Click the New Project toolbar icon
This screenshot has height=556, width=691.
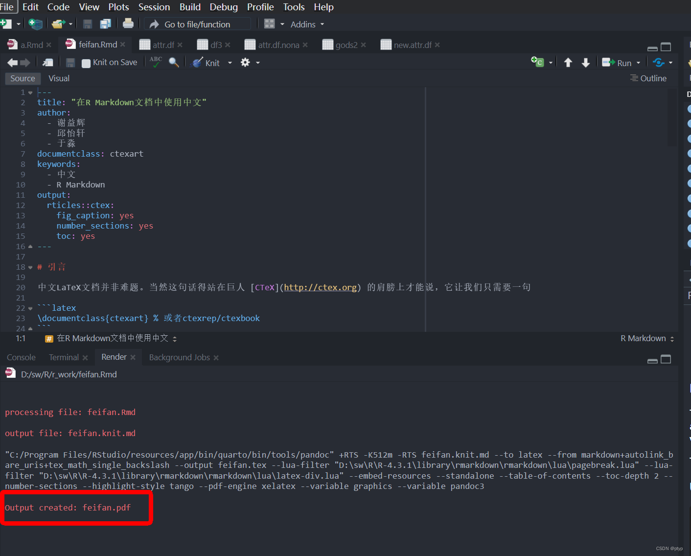(x=36, y=24)
